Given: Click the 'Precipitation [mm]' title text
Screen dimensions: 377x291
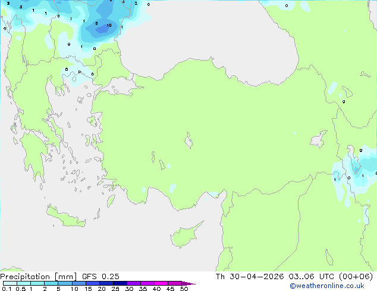Looking at the screenshot, I should (39, 277).
